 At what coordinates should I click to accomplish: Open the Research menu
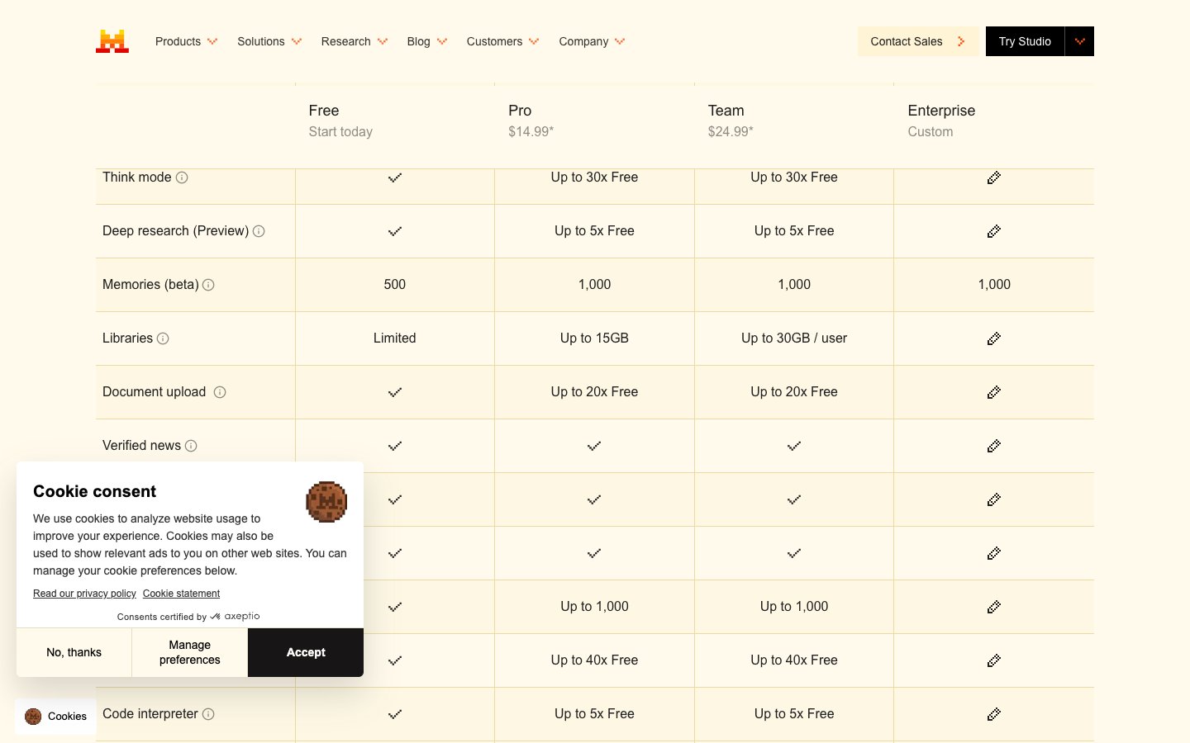pyautogui.click(x=354, y=41)
